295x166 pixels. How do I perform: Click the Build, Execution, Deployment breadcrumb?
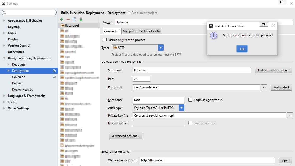pyautogui.click(x=82, y=13)
